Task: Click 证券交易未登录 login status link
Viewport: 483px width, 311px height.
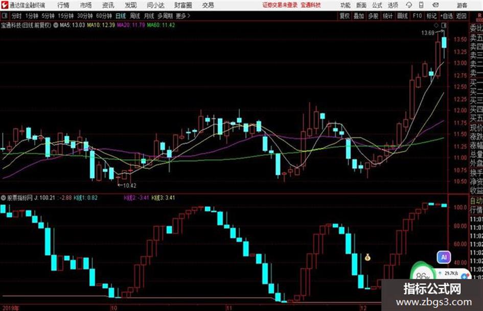Action: [280, 5]
